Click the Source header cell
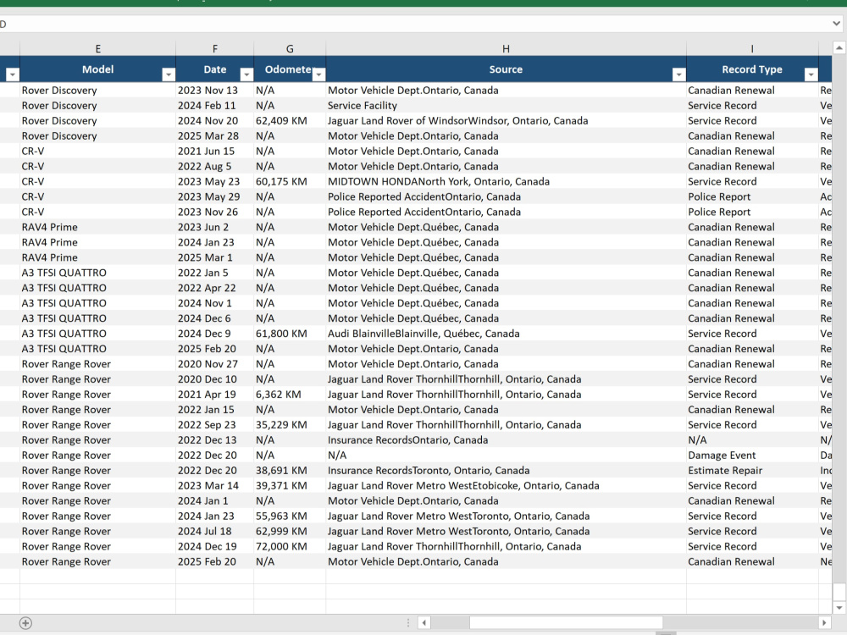This screenshot has height=635, width=847. pos(507,69)
